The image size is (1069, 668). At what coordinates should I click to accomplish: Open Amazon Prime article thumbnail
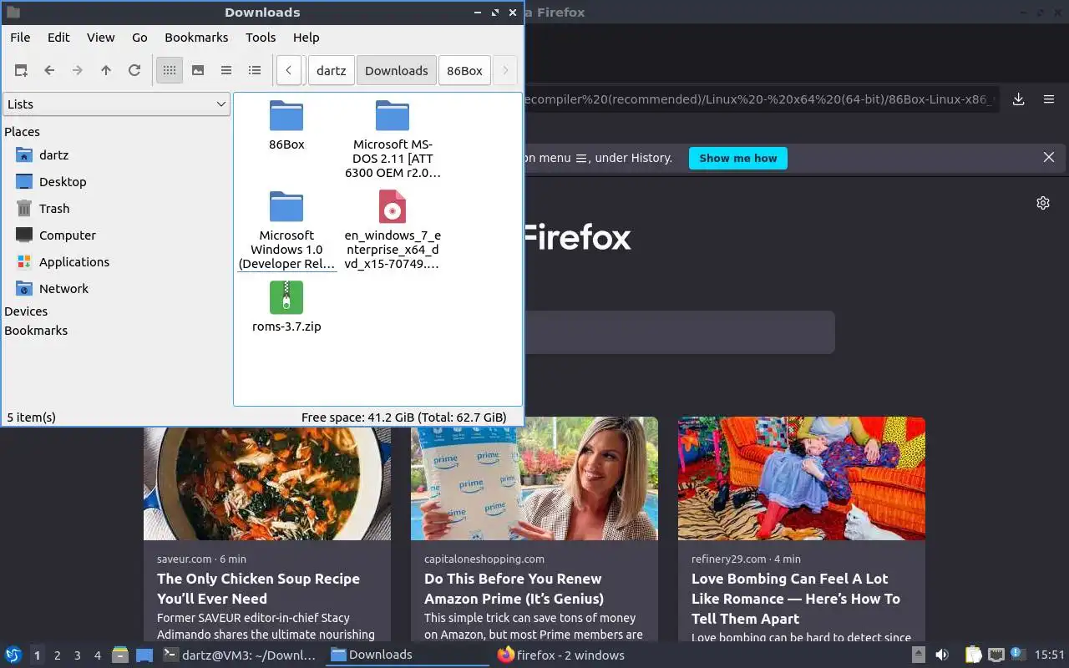coord(534,478)
